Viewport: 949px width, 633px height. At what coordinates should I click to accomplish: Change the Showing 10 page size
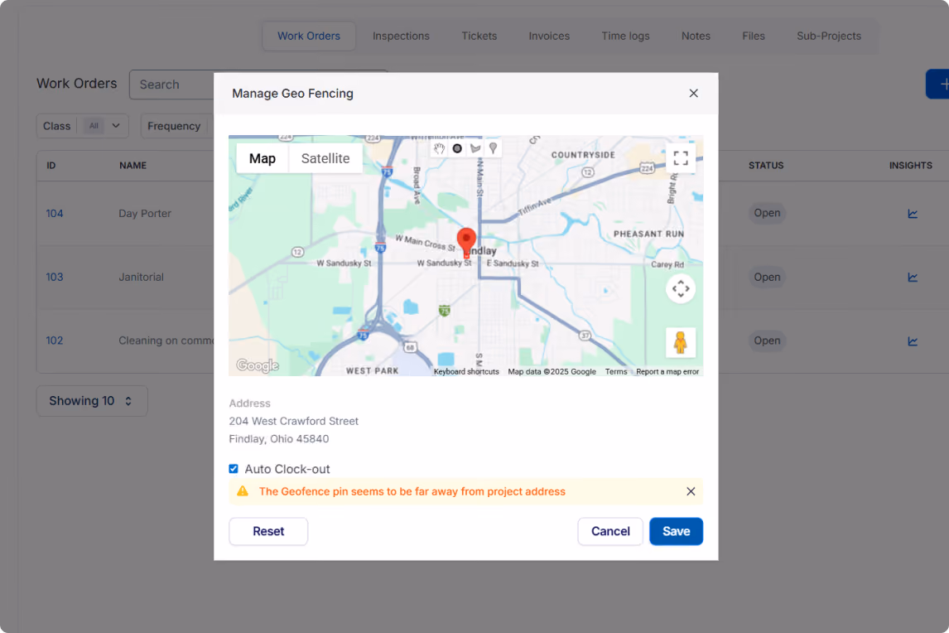[92, 401]
